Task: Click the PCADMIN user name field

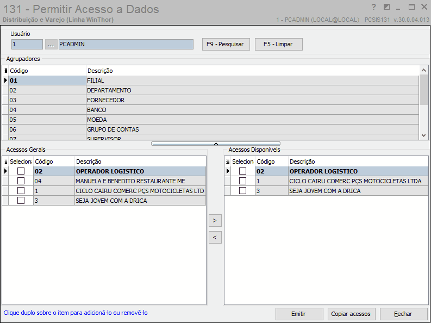Action: coord(126,44)
